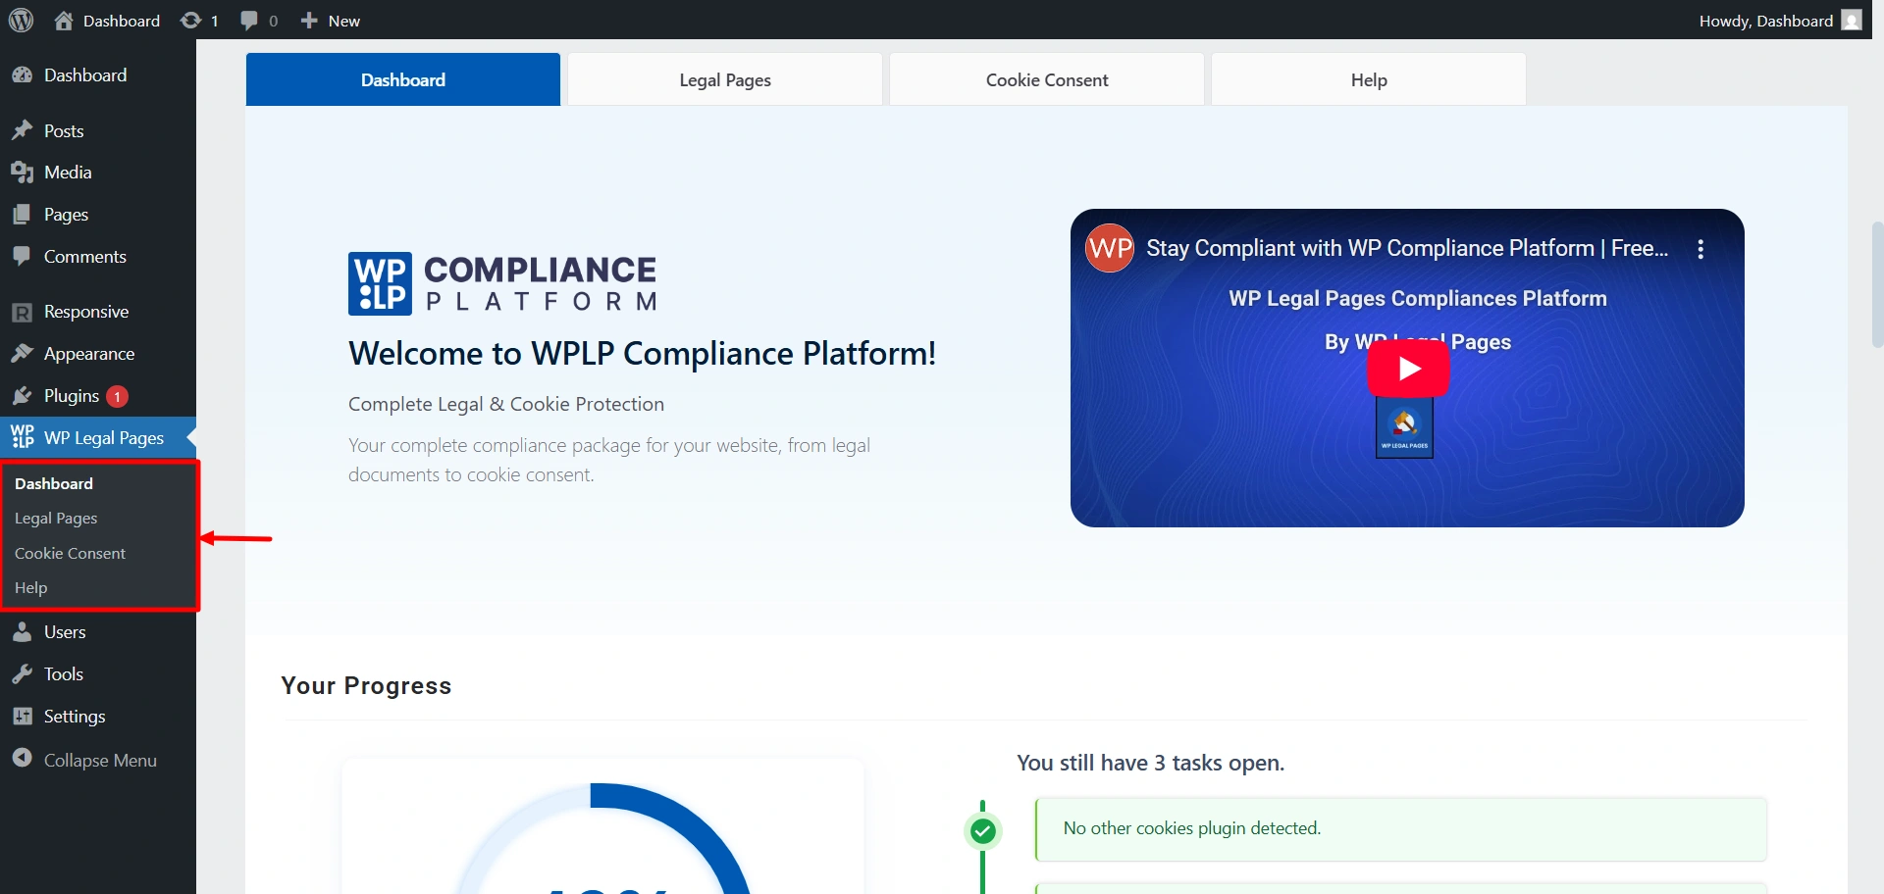Click the Responsive R icon
The width and height of the screenshot is (1884, 894).
coord(22,312)
